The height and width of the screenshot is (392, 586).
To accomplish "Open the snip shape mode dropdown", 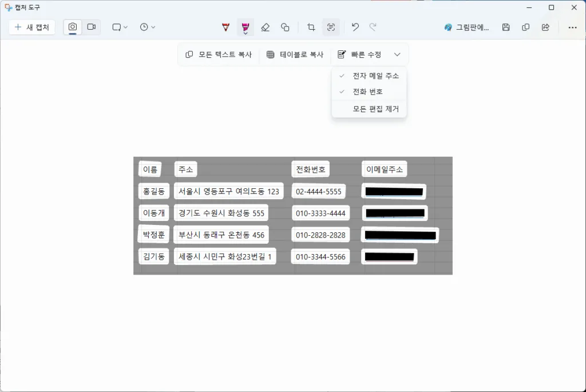I will pos(120,27).
